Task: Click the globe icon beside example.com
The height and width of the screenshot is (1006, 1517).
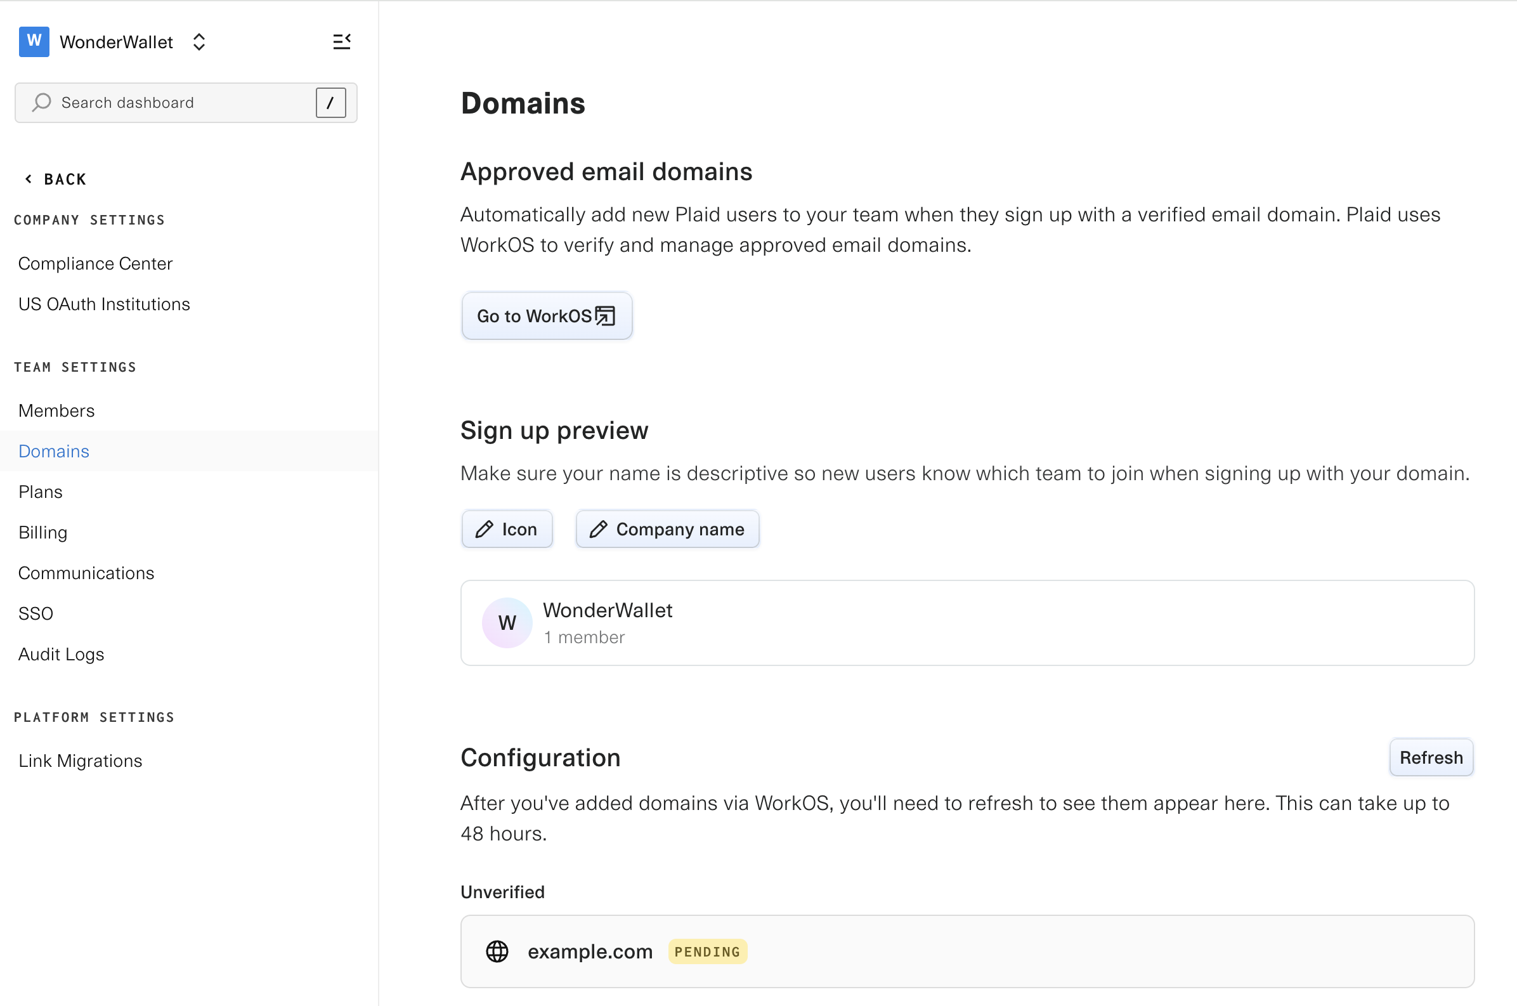Action: point(497,951)
